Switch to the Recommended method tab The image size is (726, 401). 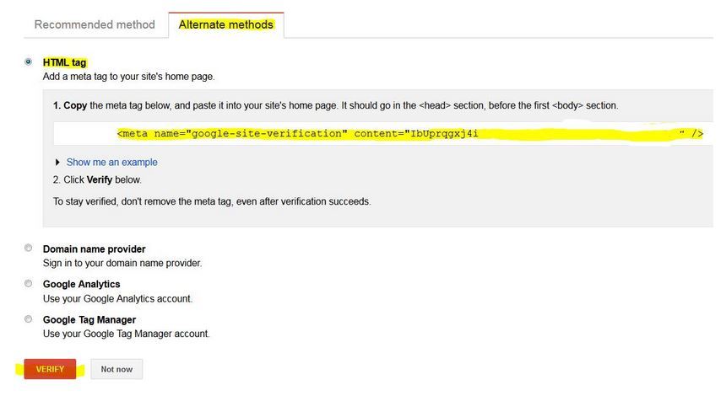95,24
